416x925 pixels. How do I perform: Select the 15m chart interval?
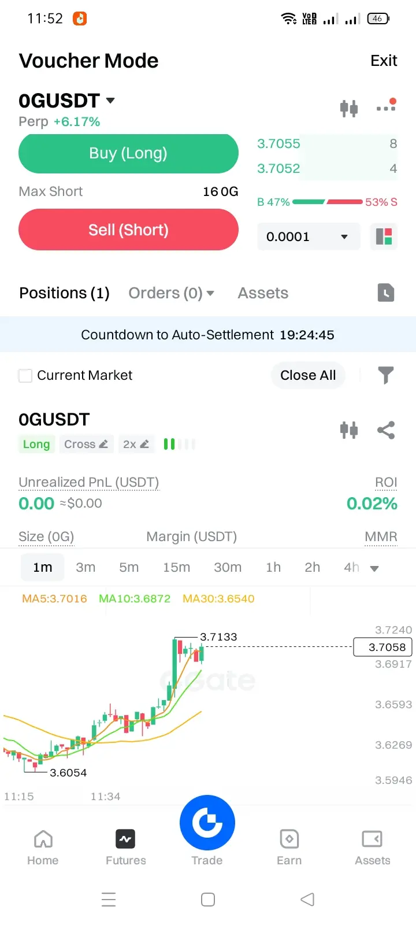(x=176, y=567)
